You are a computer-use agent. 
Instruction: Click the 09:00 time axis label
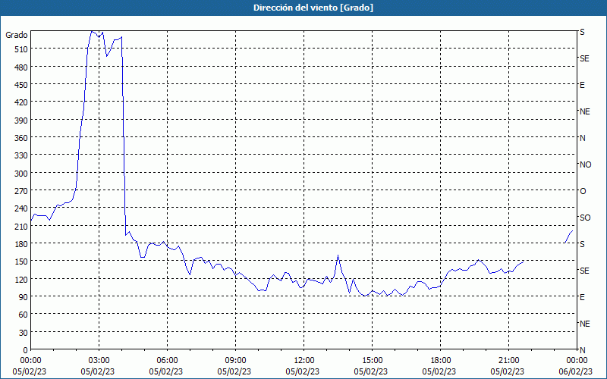[x=235, y=361]
